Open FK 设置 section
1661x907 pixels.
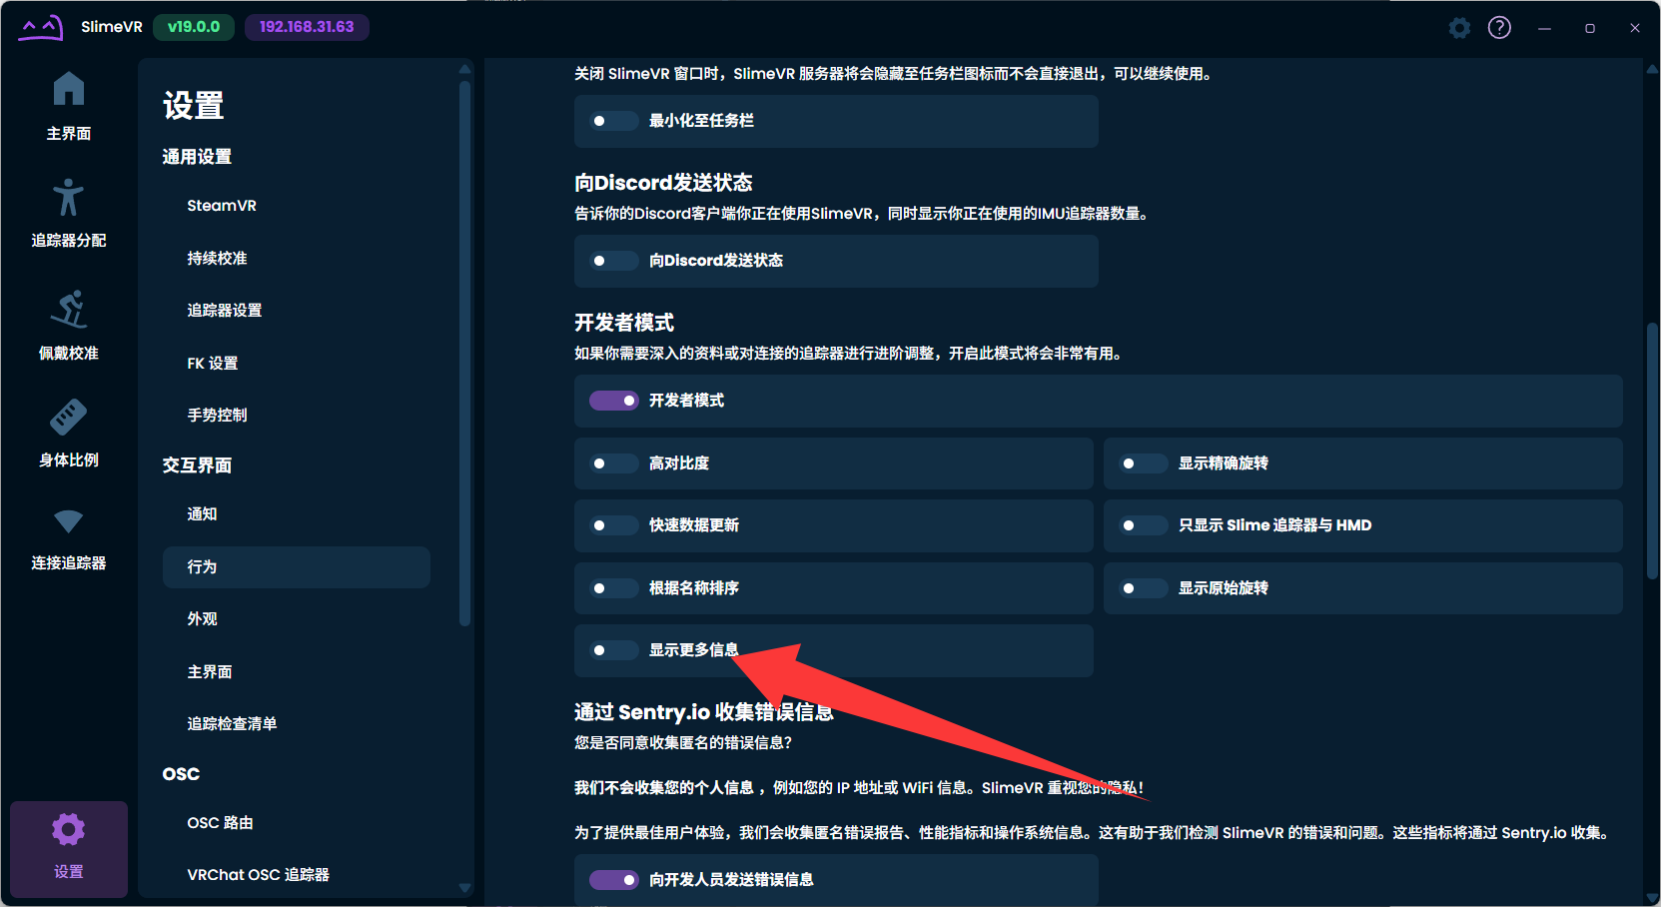296,363
